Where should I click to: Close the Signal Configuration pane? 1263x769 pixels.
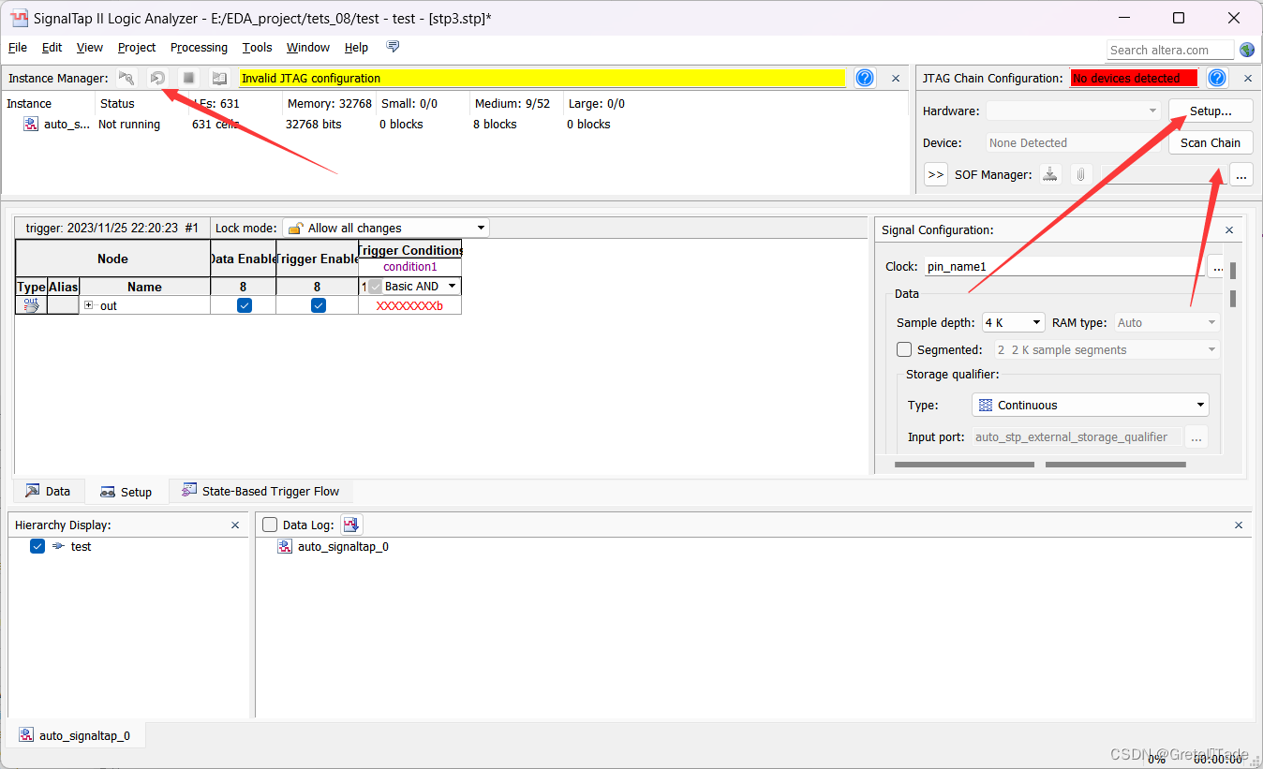click(1229, 229)
